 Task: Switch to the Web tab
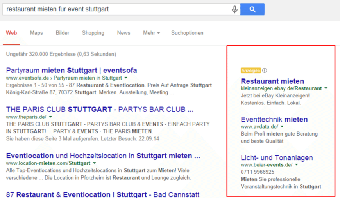click(11, 33)
